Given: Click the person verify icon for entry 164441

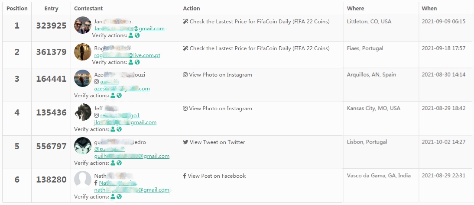Looking at the screenshot, I should (113, 96).
